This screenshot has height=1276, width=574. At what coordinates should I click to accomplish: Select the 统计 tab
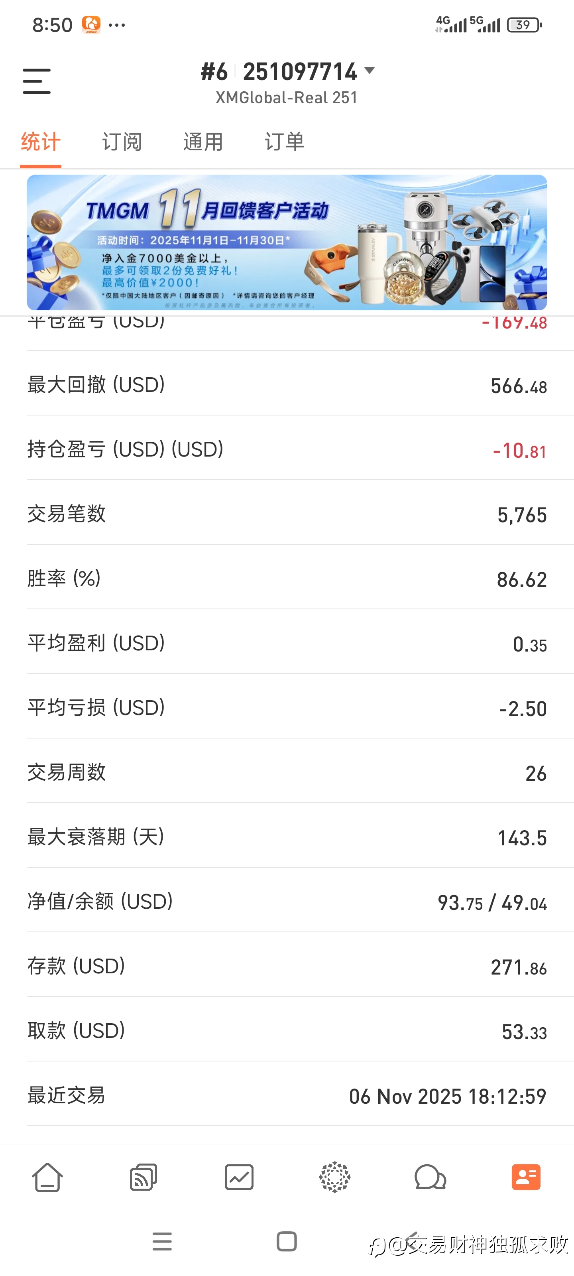click(x=41, y=142)
